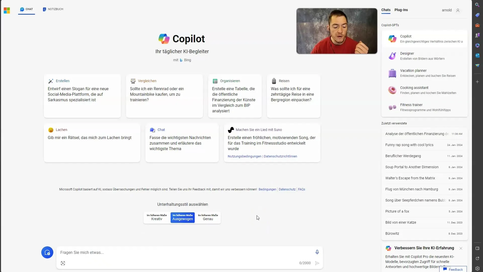Click the image upload icon bottom-left
483x272 pixels.
63,263
